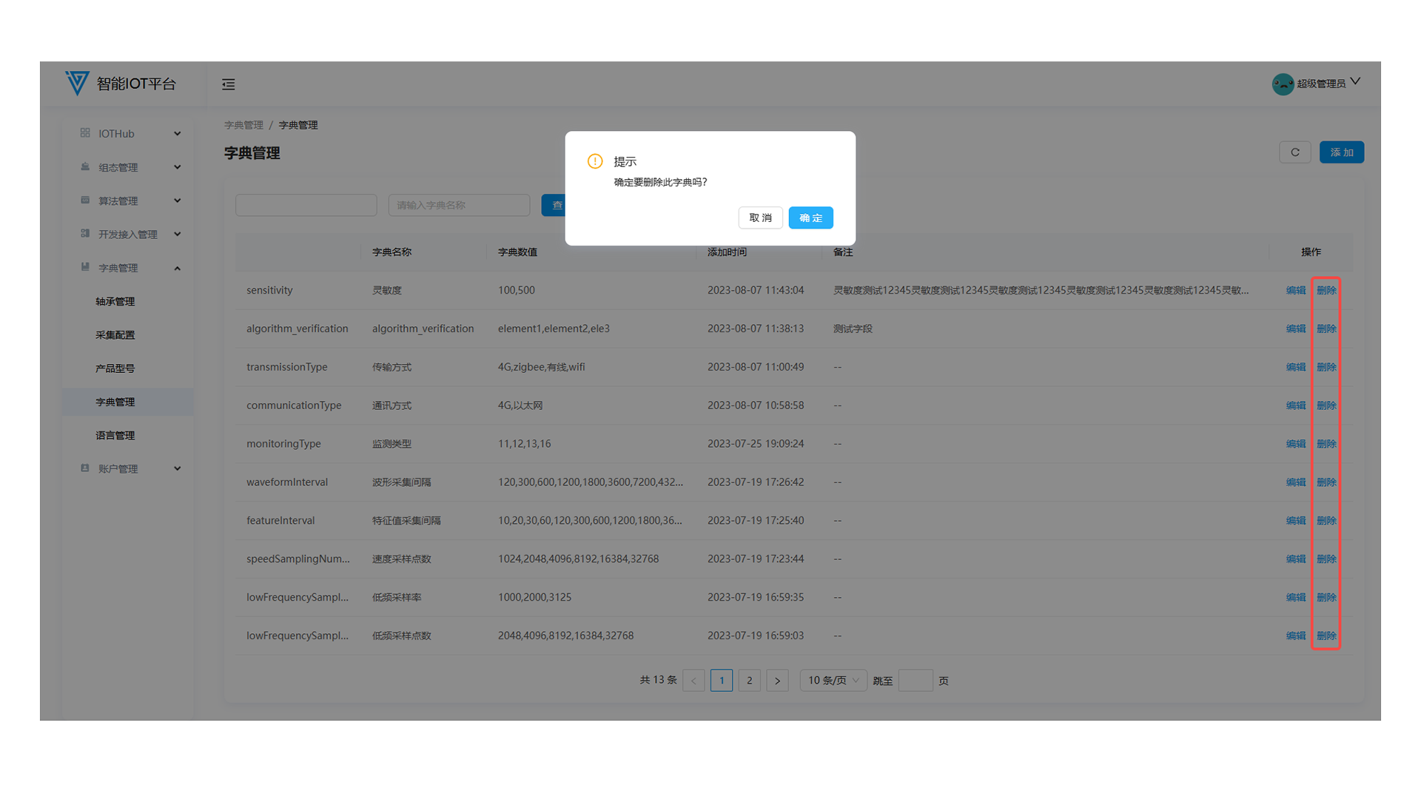
Task: Cancel the delete dialog with 取消
Action: [760, 218]
